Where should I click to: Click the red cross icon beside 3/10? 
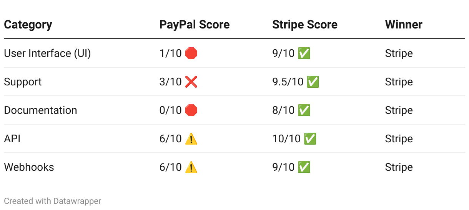pyautogui.click(x=191, y=82)
